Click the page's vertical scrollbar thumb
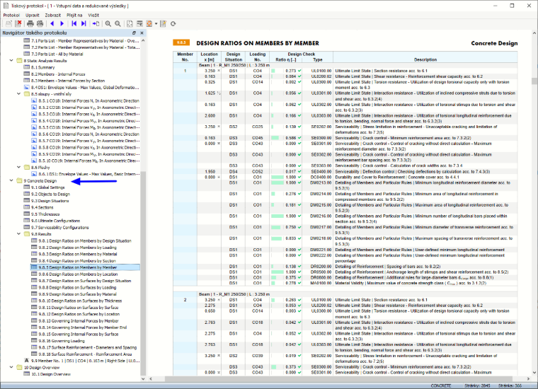Image resolution: width=538 pixels, height=389 pixels. point(534,81)
